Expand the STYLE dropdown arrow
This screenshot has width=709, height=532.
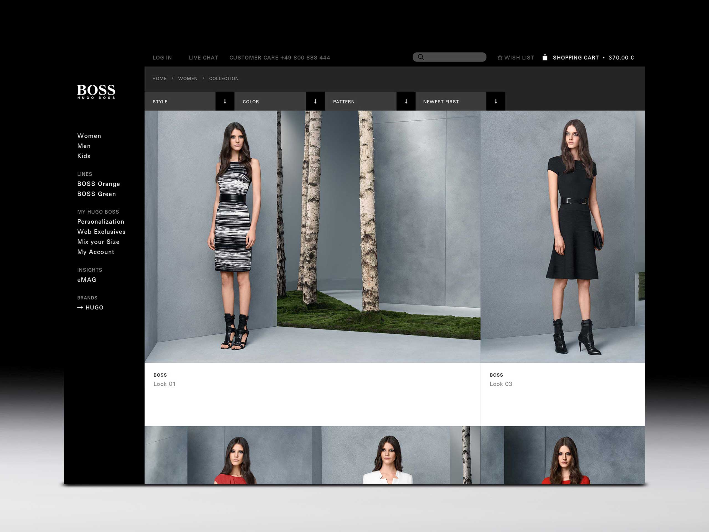click(225, 101)
